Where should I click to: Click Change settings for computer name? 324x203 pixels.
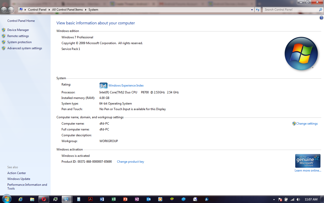tap(307, 124)
